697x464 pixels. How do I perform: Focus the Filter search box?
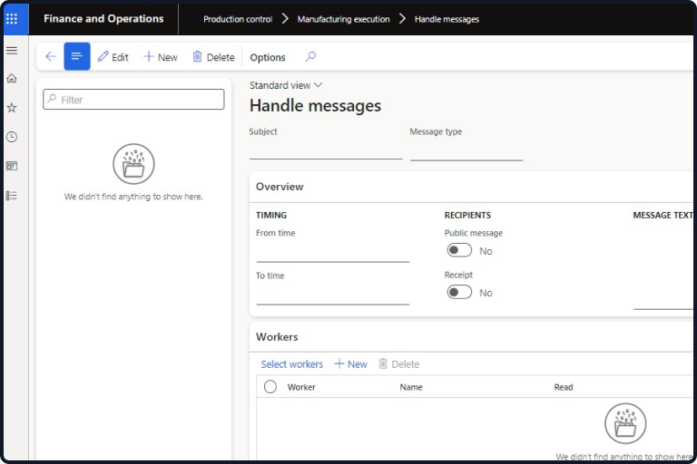click(x=133, y=100)
